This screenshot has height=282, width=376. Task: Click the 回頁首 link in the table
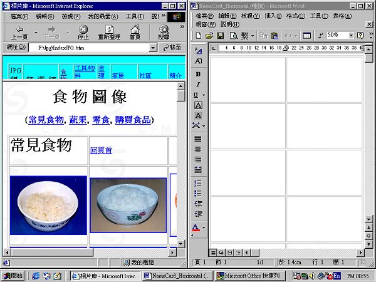(101, 150)
